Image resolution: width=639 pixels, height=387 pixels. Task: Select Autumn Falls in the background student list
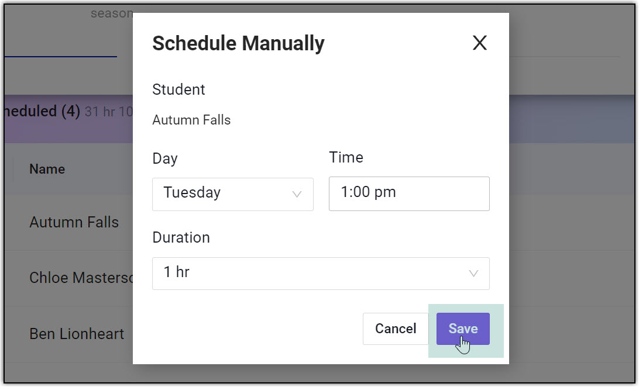coord(74,223)
